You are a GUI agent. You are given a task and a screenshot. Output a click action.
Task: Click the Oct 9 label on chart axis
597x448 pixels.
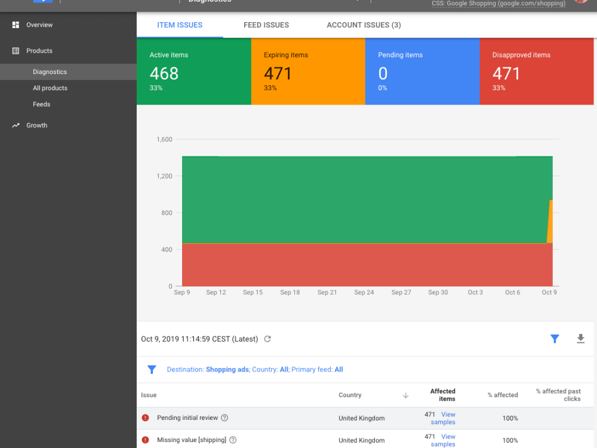[x=549, y=293]
